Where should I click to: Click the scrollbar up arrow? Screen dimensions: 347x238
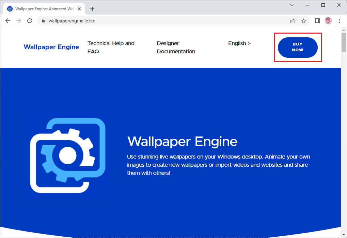point(344,30)
